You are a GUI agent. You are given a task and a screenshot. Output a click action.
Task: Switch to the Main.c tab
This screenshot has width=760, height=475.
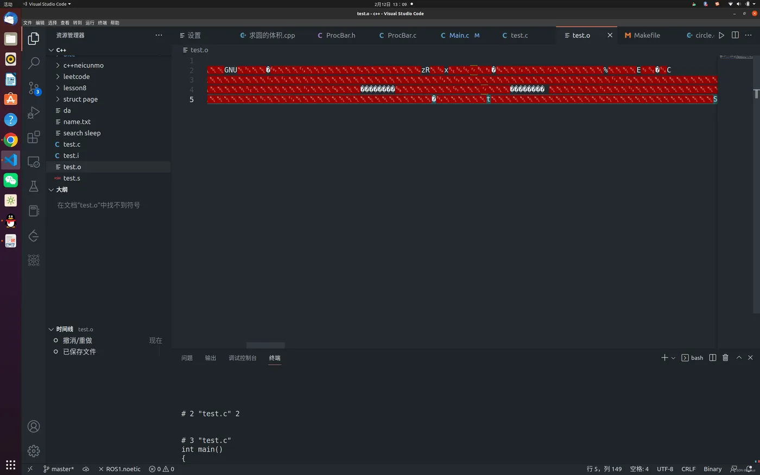(459, 35)
